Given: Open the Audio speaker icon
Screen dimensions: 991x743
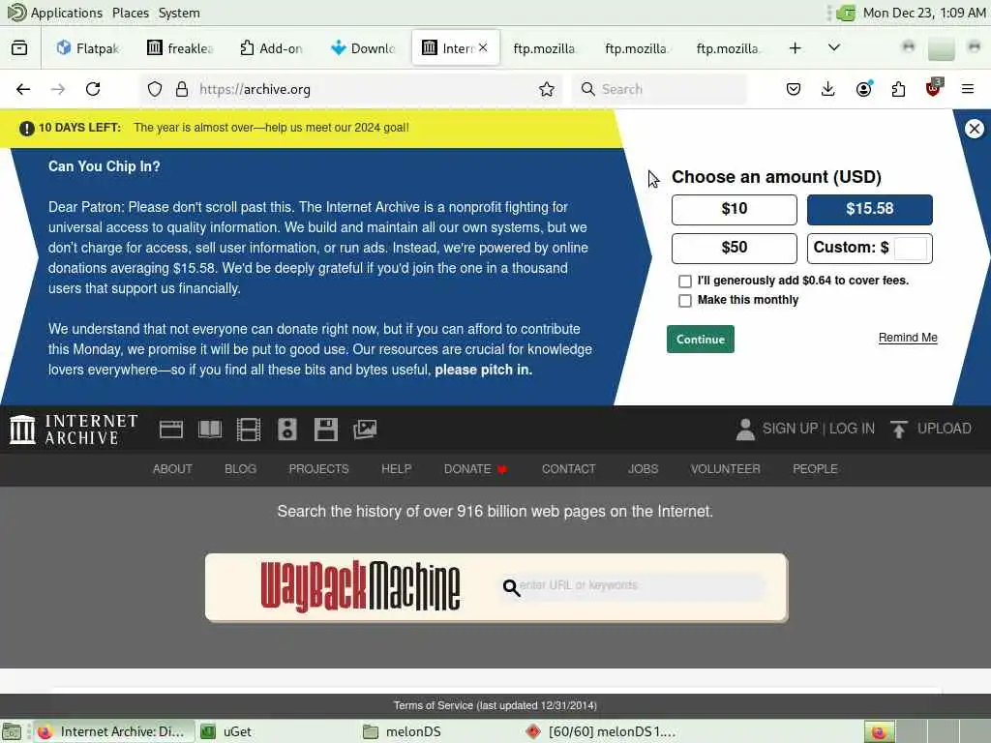Looking at the screenshot, I should point(286,430).
